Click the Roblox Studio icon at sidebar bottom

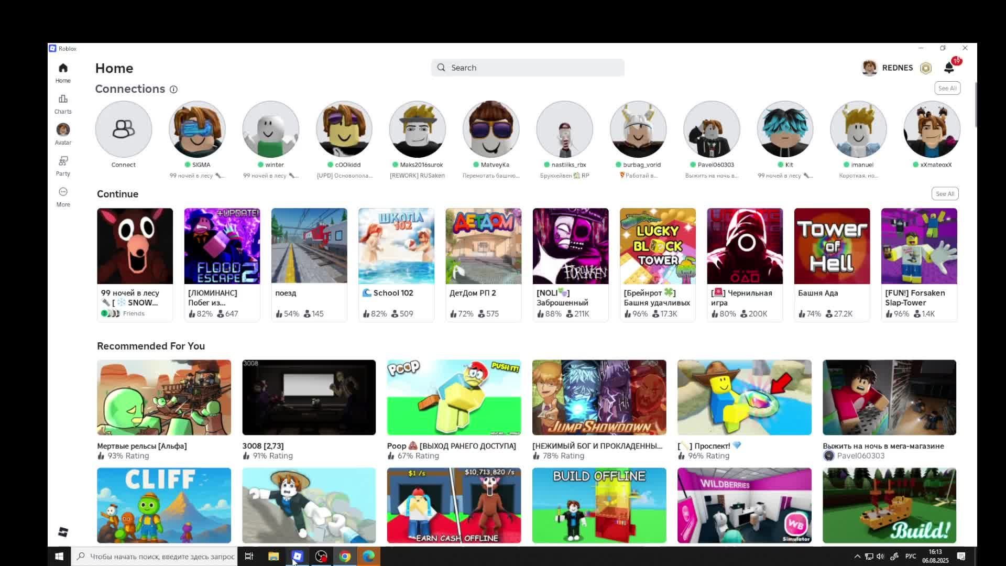point(63,532)
